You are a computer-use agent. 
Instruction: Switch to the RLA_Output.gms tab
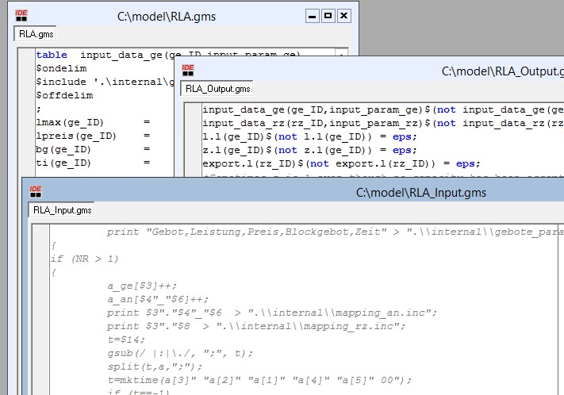217,89
